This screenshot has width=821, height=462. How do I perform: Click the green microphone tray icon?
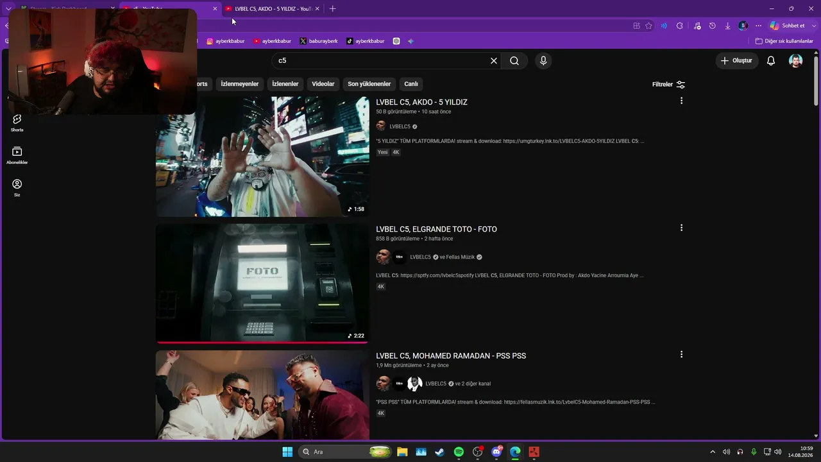pos(754,452)
